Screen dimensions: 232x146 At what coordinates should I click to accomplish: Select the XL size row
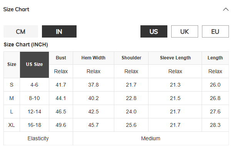coord(116,125)
